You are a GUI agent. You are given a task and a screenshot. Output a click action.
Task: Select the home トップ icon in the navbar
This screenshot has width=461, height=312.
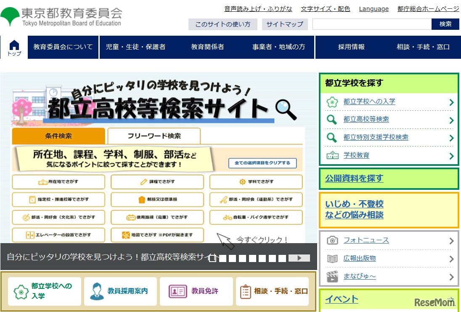click(x=13, y=46)
